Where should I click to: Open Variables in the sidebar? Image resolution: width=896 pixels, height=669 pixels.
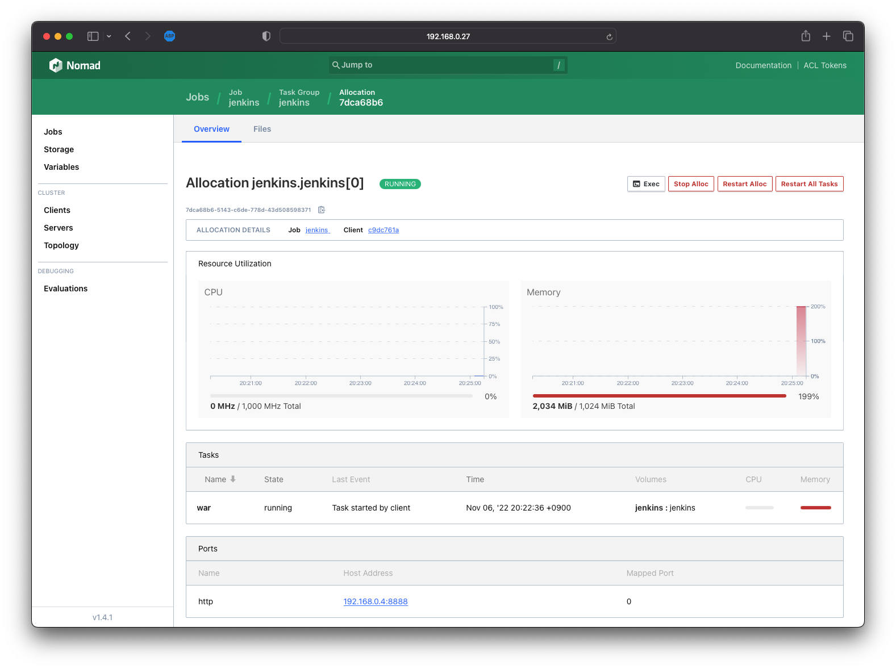point(61,167)
